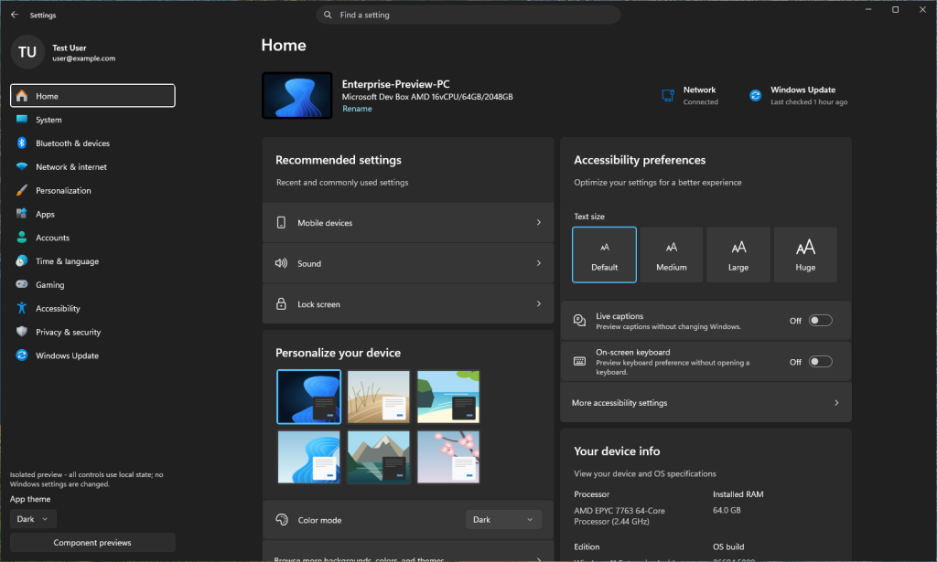Select the cherry blossom theme thumbnail
This screenshot has height=562, width=937.
click(x=448, y=457)
